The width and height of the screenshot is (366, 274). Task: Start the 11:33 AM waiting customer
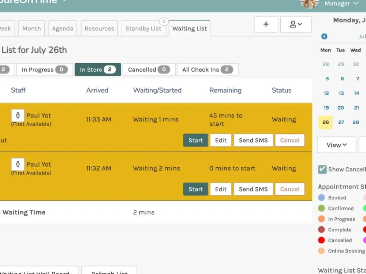(x=195, y=140)
